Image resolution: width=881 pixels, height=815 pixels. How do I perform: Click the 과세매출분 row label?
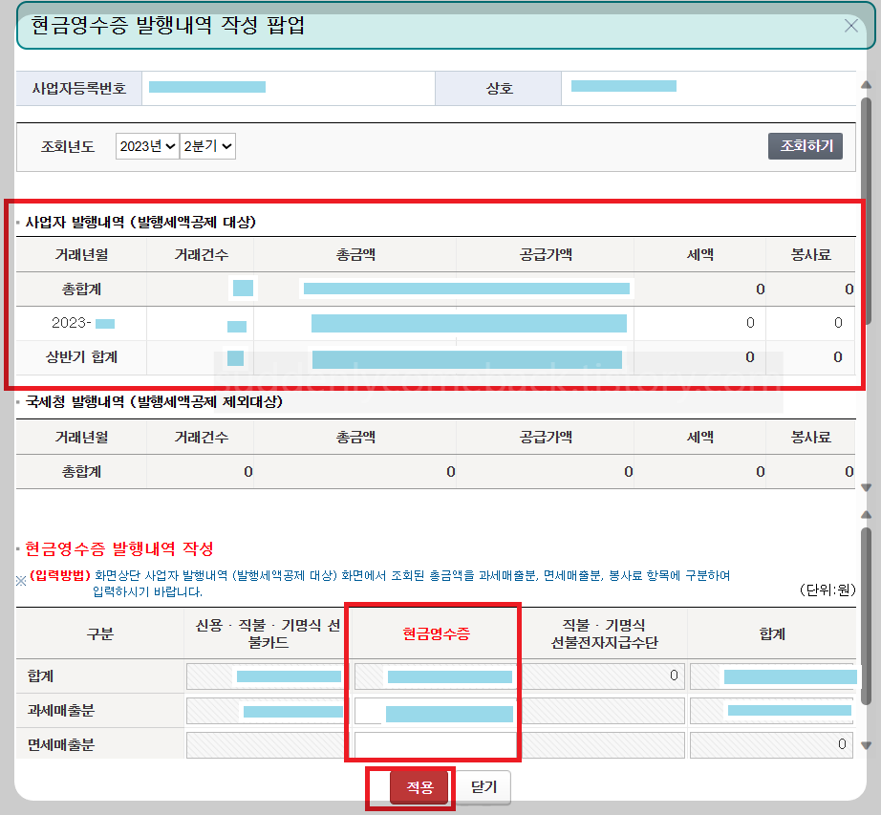tap(61, 711)
